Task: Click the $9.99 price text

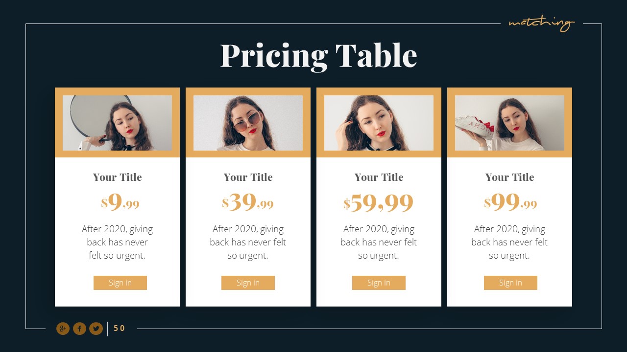Action: (121, 202)
